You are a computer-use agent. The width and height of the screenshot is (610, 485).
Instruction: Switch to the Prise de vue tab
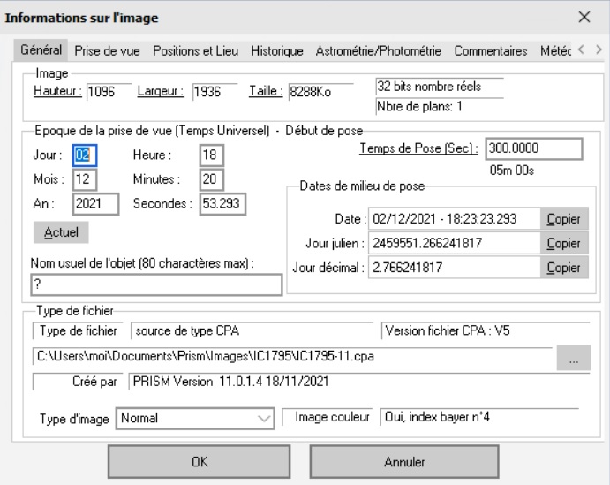pos(109,52)
